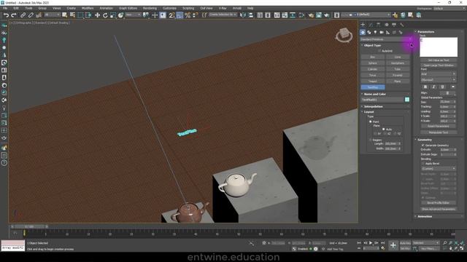The height and width of the screenshot is (262, 467).
Task: Toggle the Angle Snap icon
Action: [x=180, y=15]
